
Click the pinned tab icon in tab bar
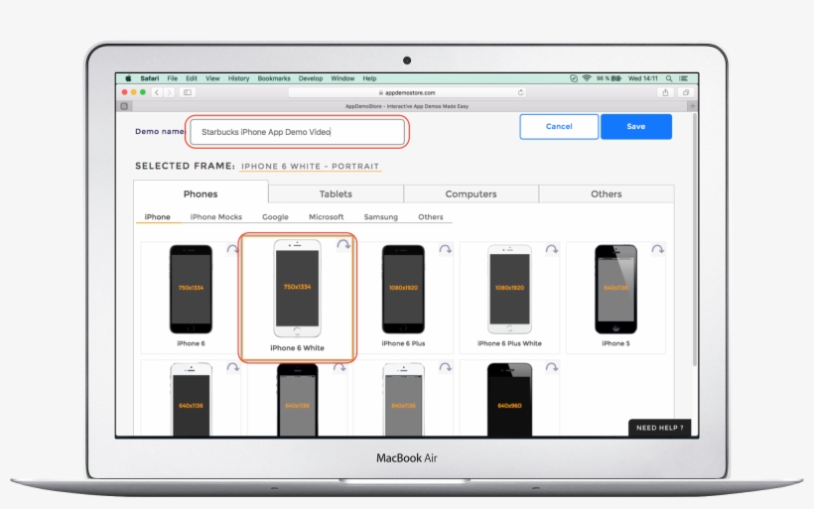pos(124,106)
